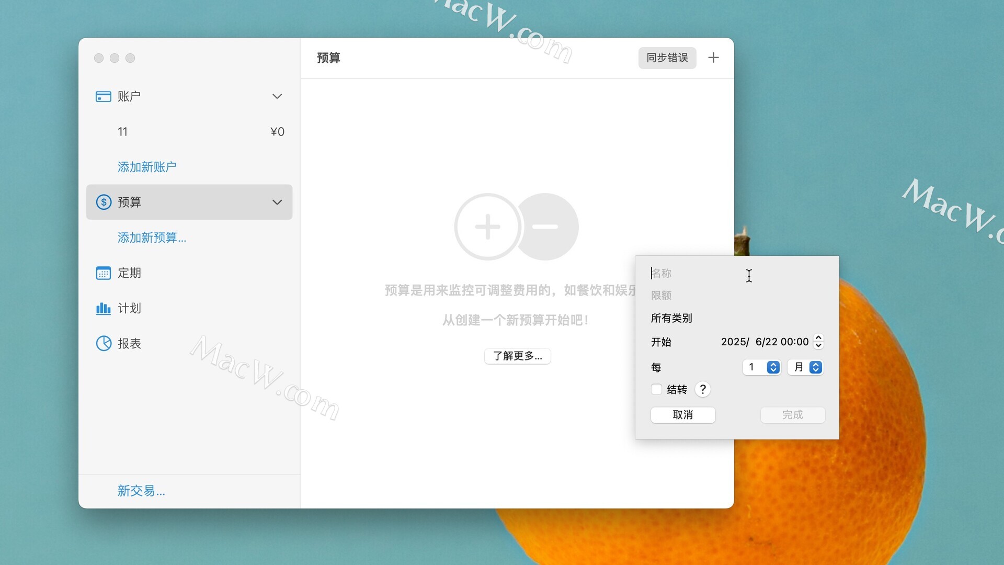Click 添加新账户 link
Screen dimensions: 1004x565
pyautogui.click(x=147, y=167)
